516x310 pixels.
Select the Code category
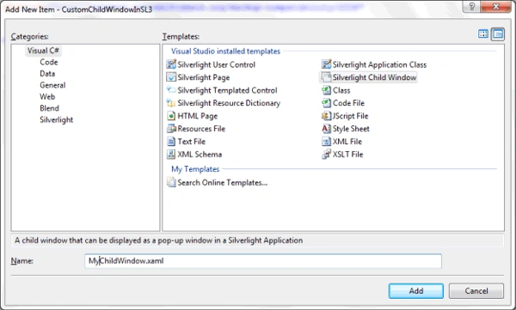49,62
